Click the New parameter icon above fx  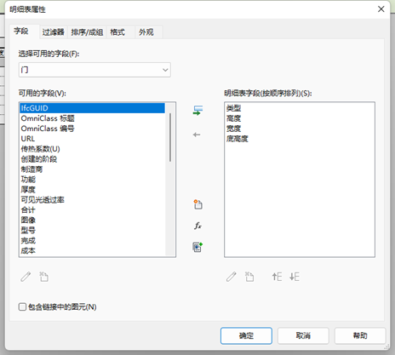click(197, 204)
